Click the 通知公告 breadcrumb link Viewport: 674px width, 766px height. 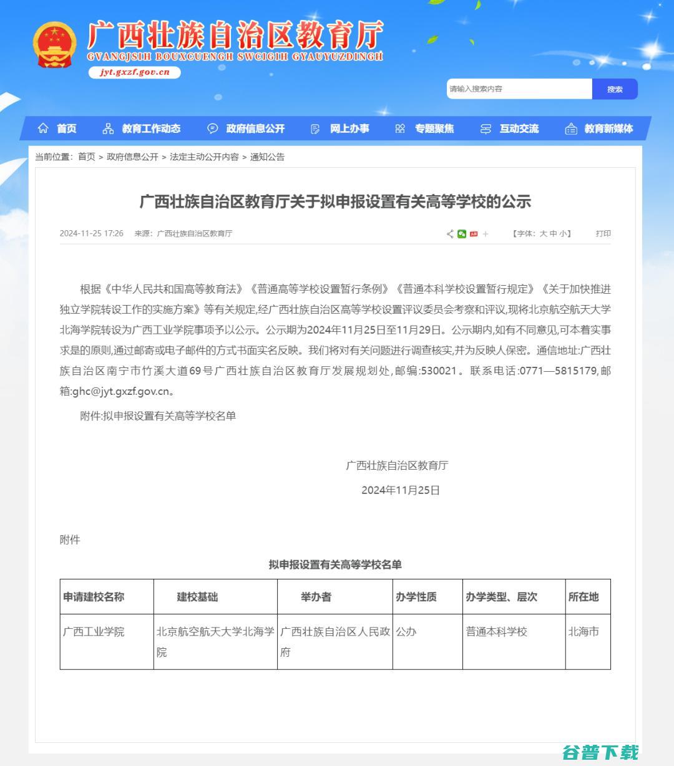(267, 157)
